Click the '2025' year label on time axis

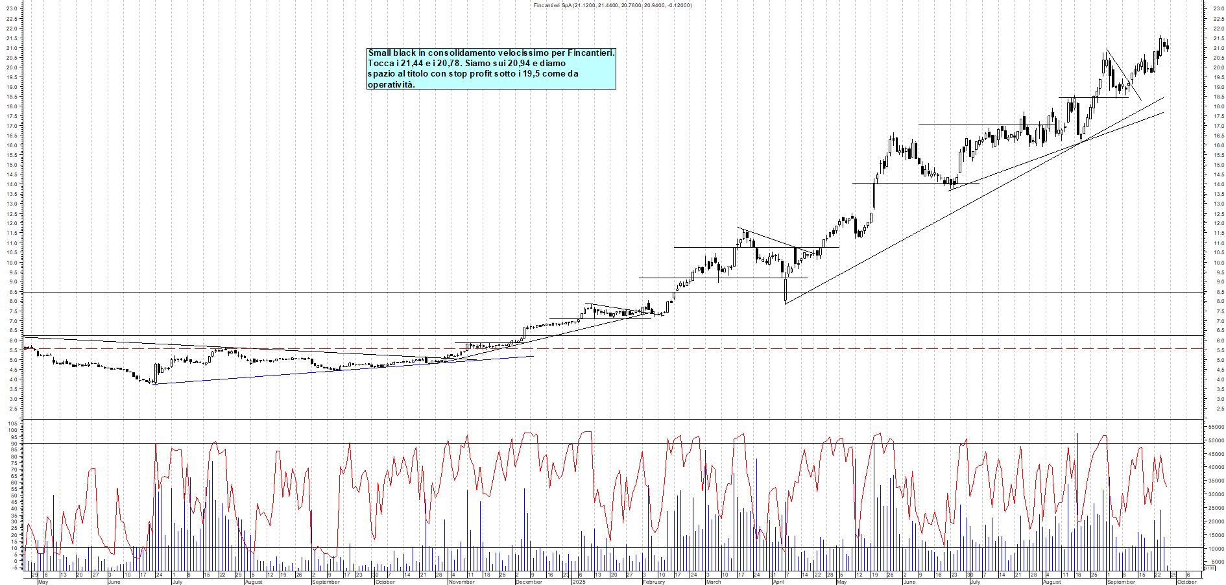point(579,582)
